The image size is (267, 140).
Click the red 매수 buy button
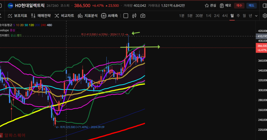click(239, 6)
